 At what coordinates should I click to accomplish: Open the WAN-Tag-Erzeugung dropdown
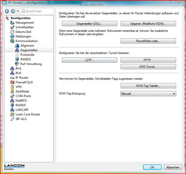pyautogui.click(x=148, y=94)
